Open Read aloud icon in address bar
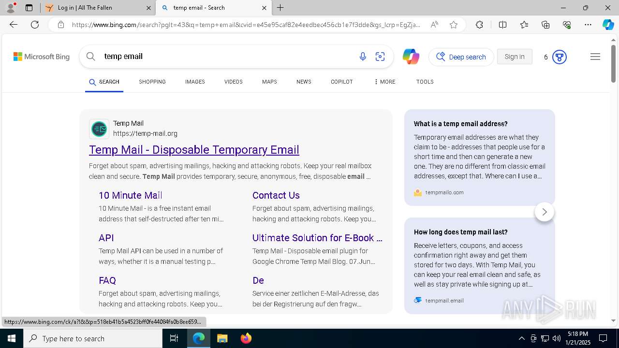The width and height of the screenshot is (619, 348). 434,25
